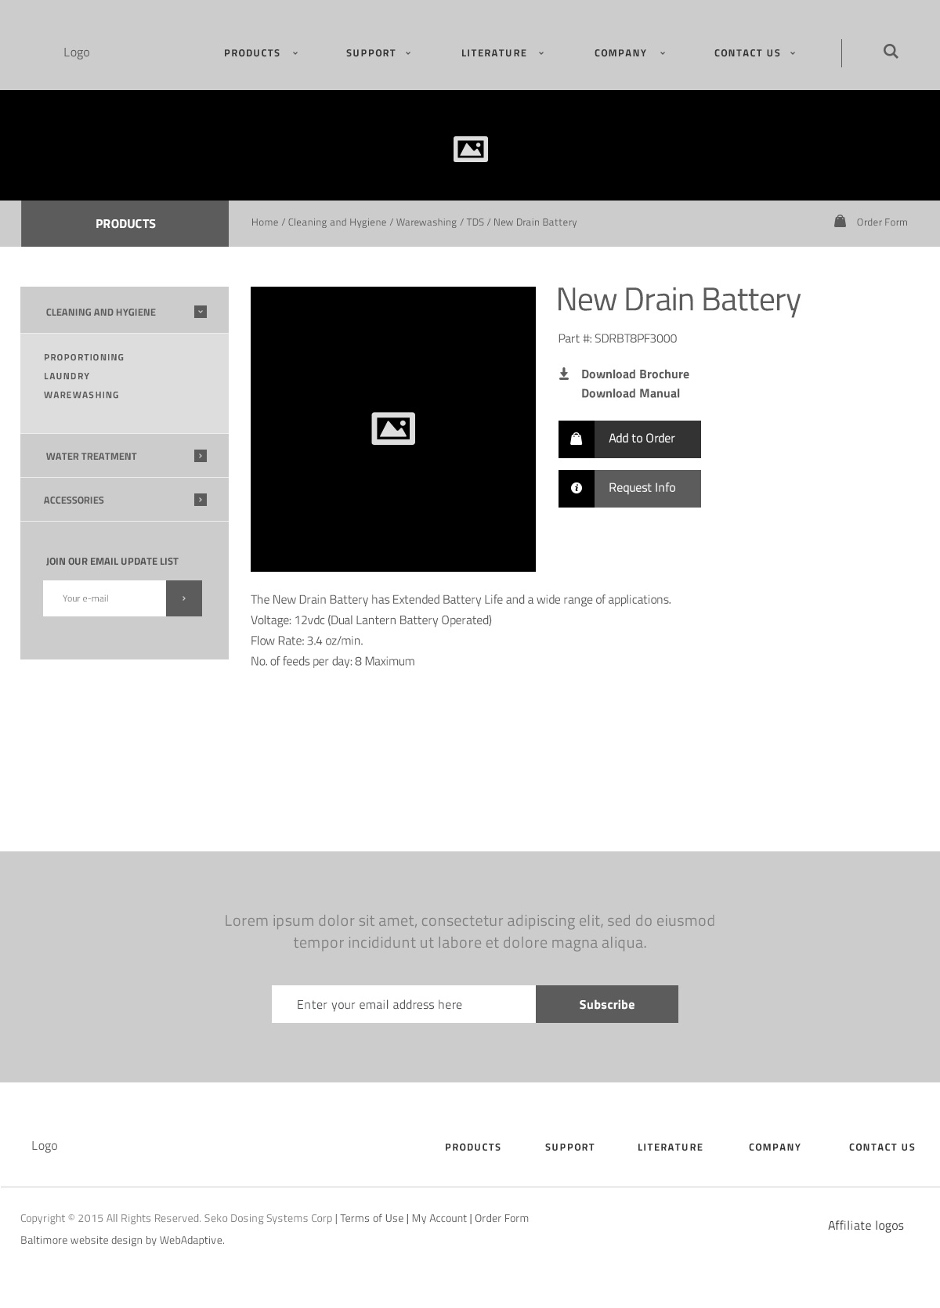Click the 'Flow Rate: 3.4 oz/min.' text

[x=307, y=641]
